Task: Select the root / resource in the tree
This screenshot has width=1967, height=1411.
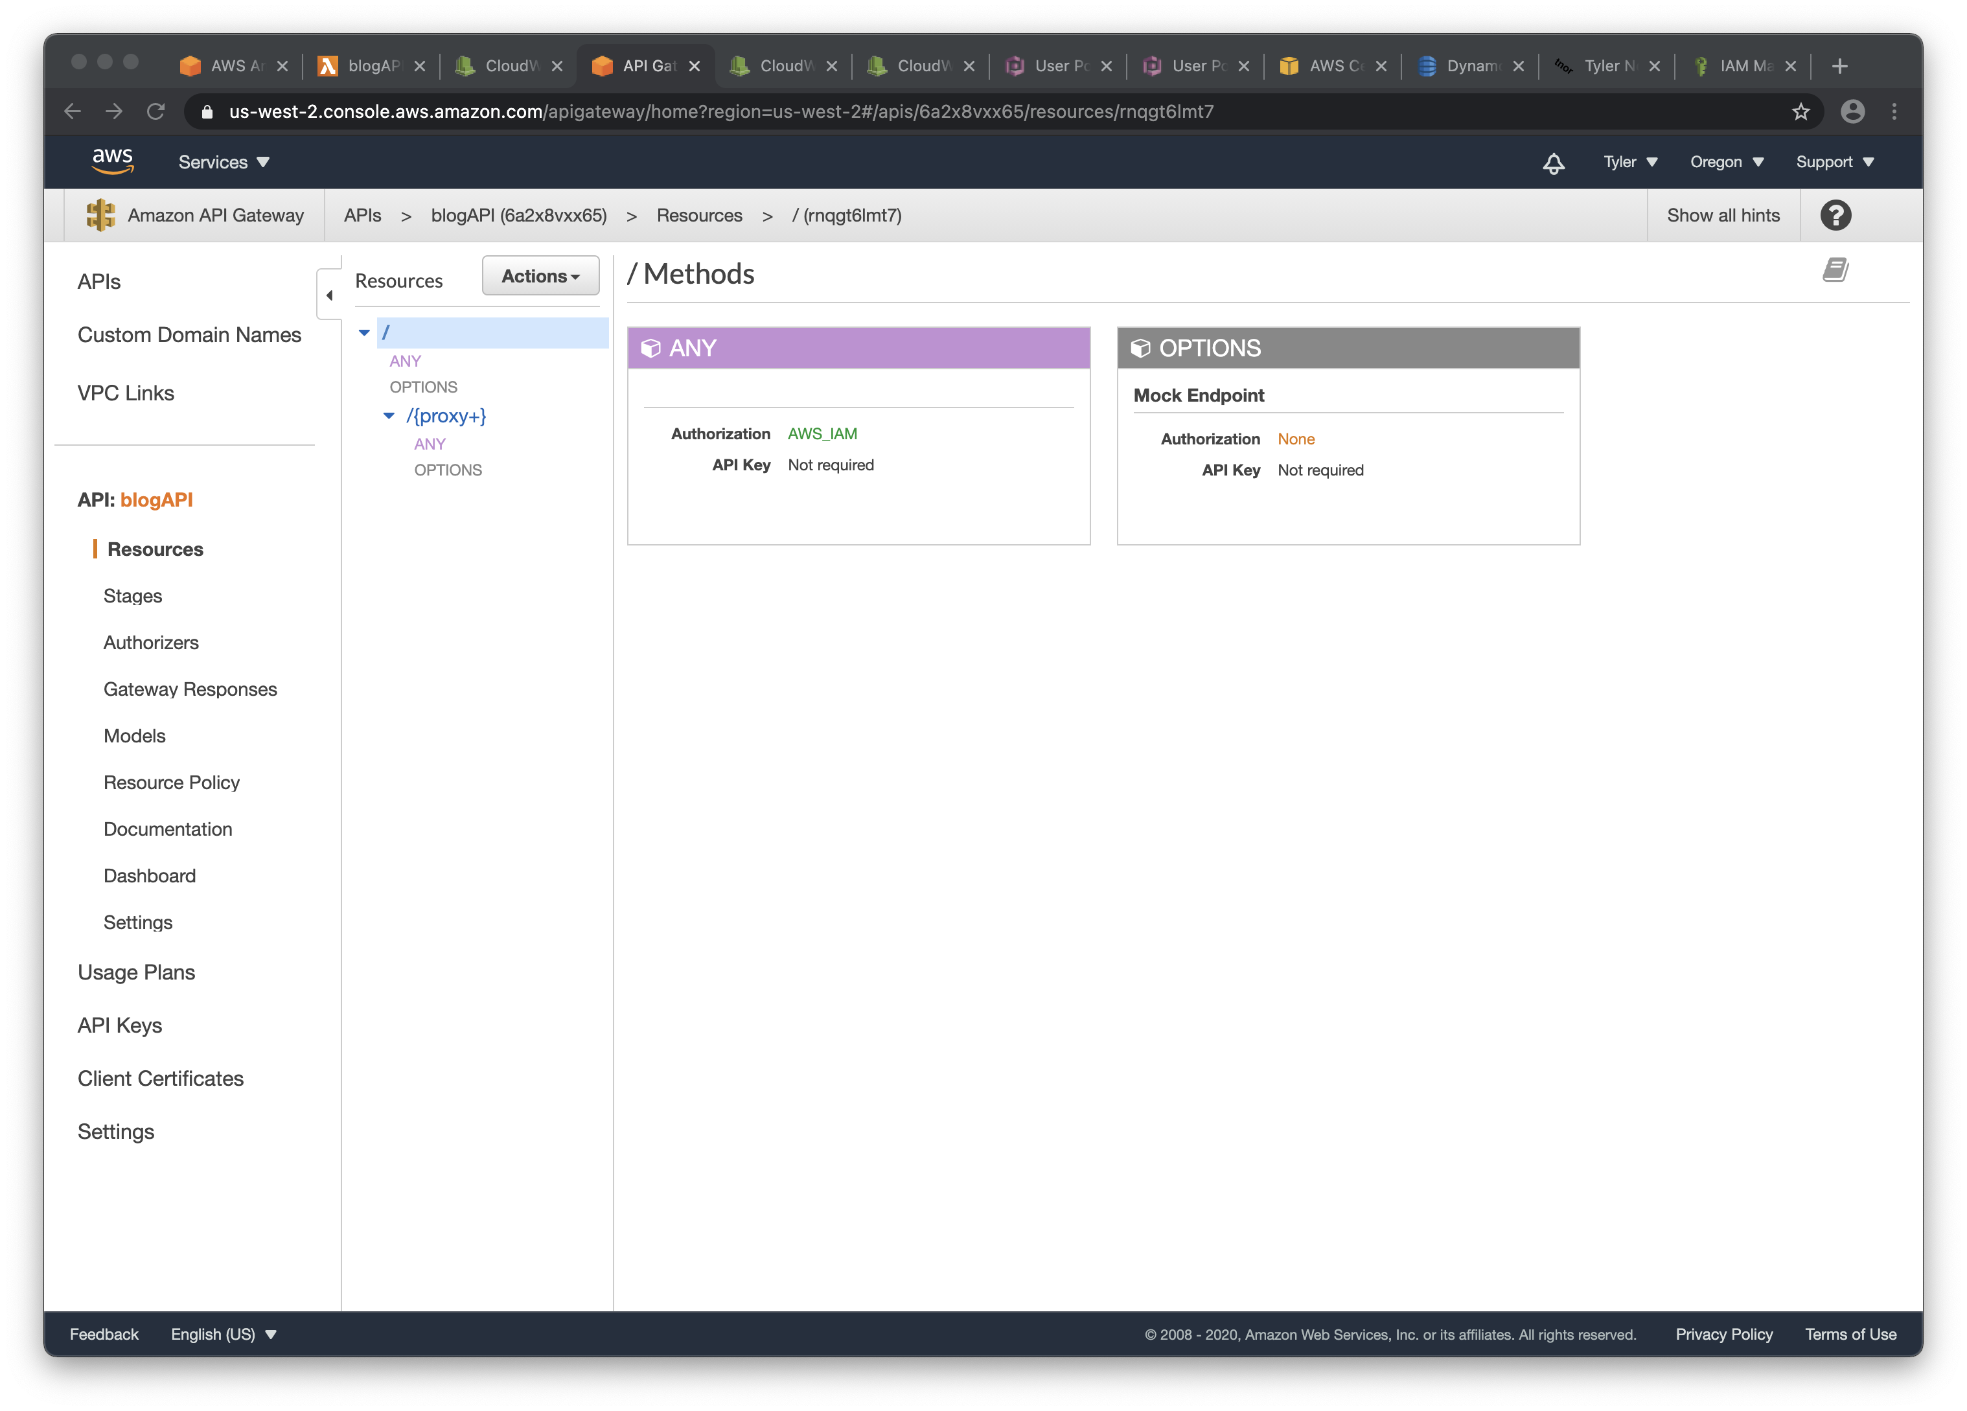Action: 387,331
